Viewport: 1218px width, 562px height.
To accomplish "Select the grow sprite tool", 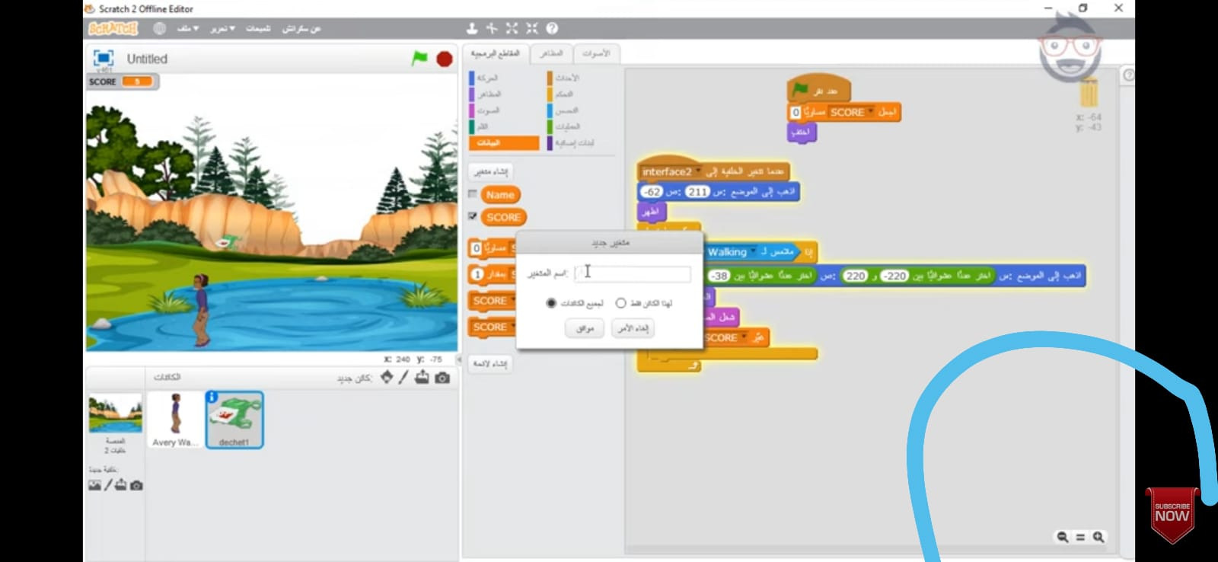I will (x=512, y=28).
